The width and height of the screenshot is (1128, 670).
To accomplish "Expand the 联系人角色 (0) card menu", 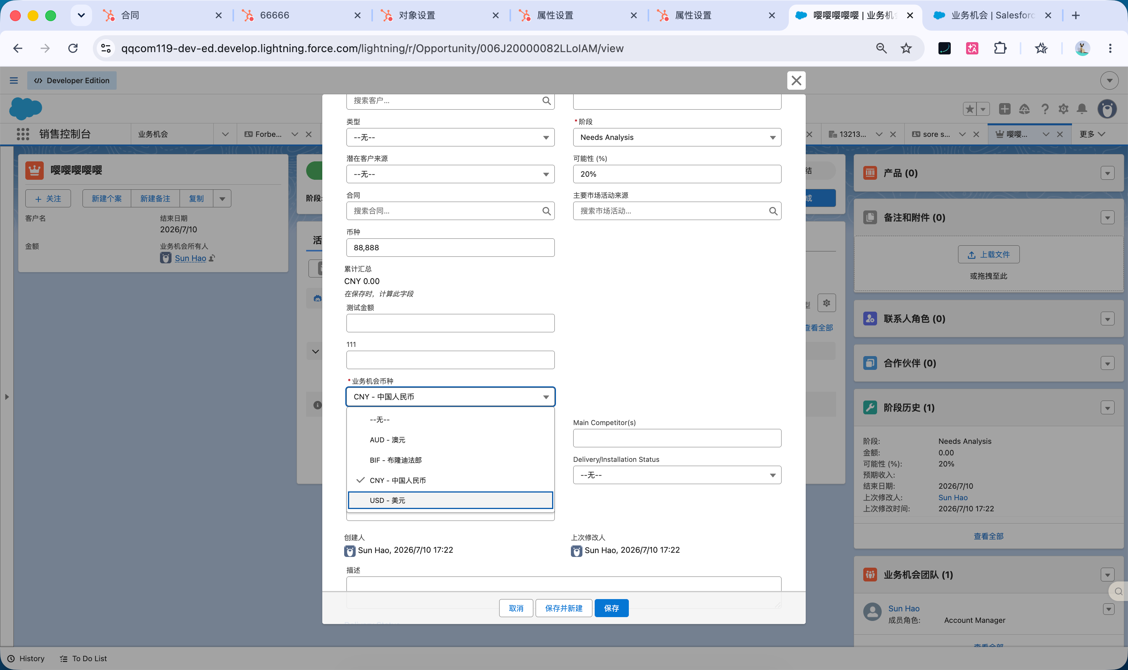I will [1107, 319].
